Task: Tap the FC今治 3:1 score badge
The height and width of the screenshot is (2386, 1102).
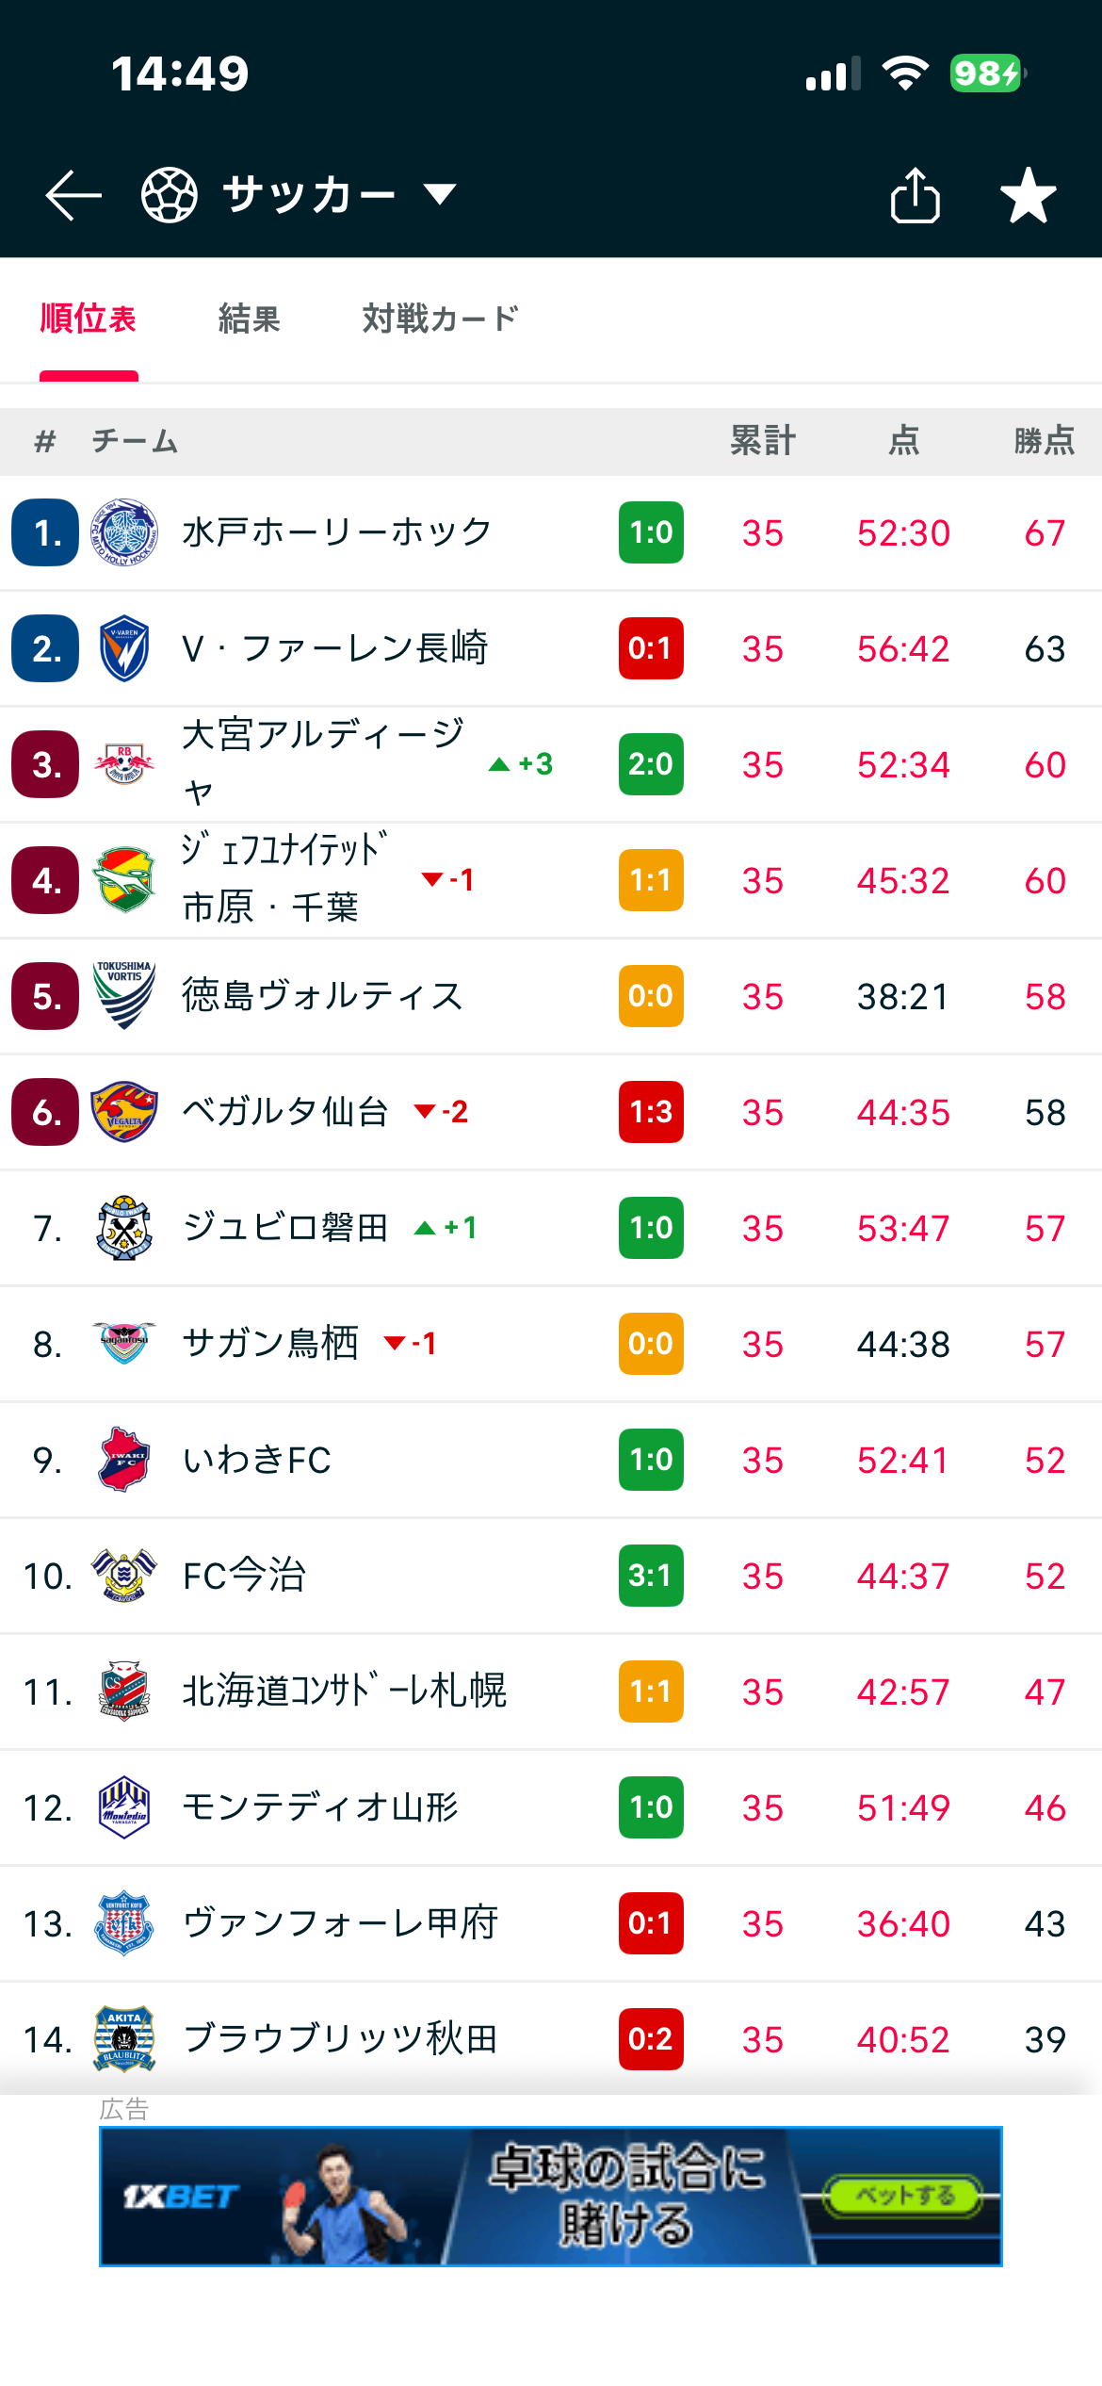Action: [651, 1576]
